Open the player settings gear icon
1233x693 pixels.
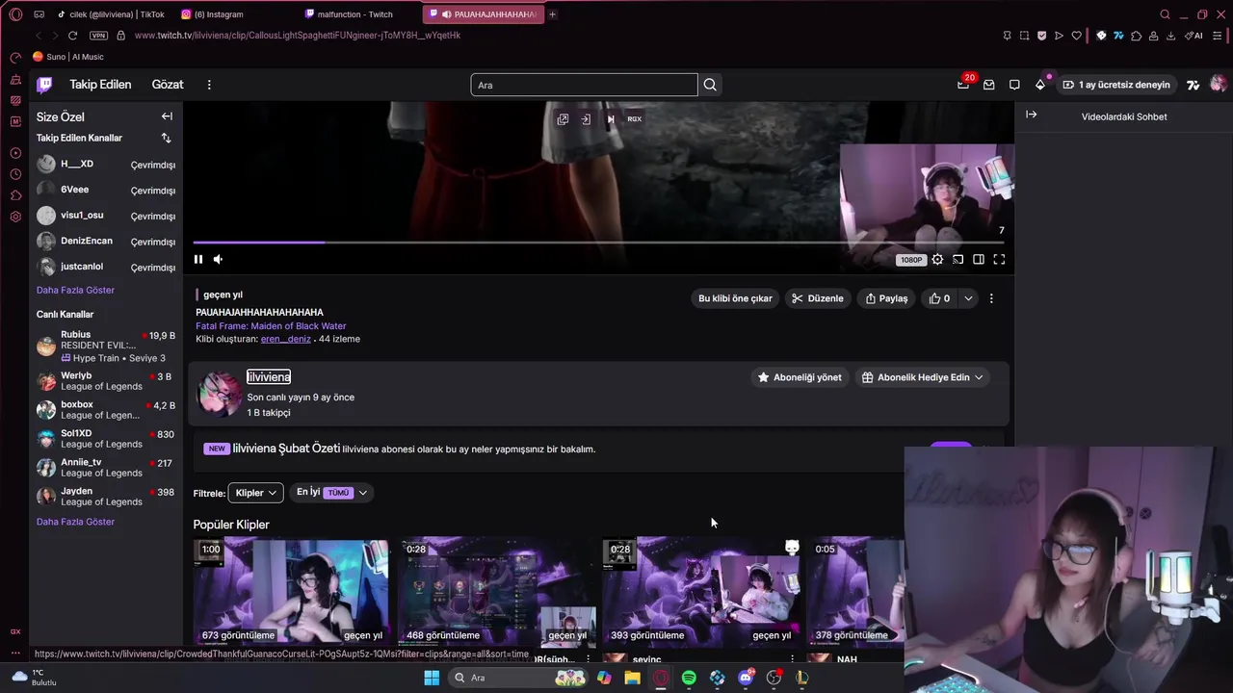(x=937, y=259)
